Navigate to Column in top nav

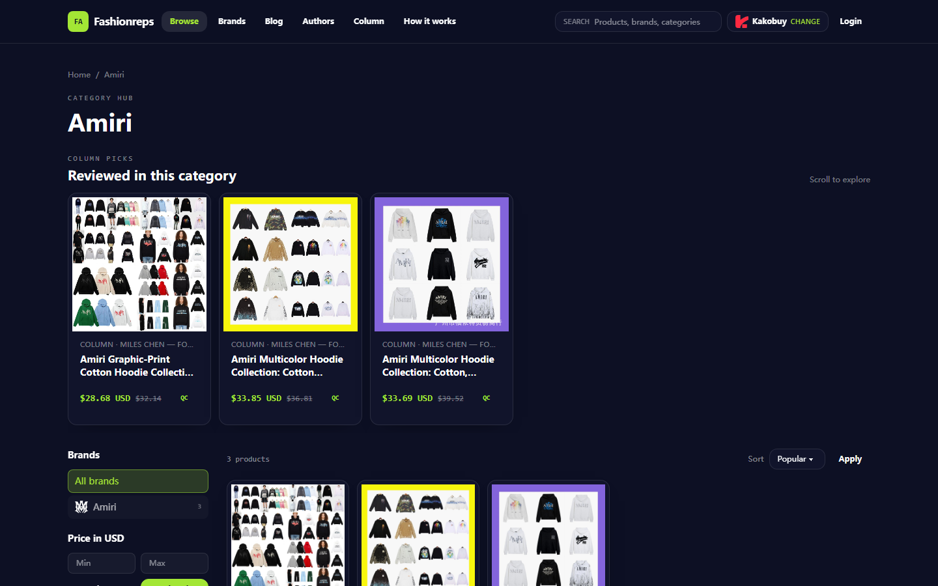pyautogui.click(x=369, y=21)
